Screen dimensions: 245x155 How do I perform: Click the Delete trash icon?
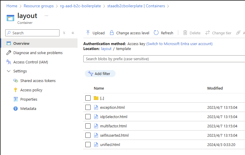[x=185, y=33]
